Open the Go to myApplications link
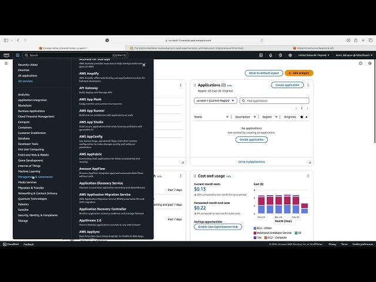Viewport: 376px width, 282px height. click(251, 162)
